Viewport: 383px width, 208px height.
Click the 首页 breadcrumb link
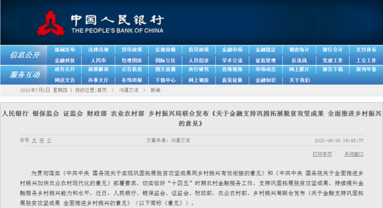tap(101, 90)
